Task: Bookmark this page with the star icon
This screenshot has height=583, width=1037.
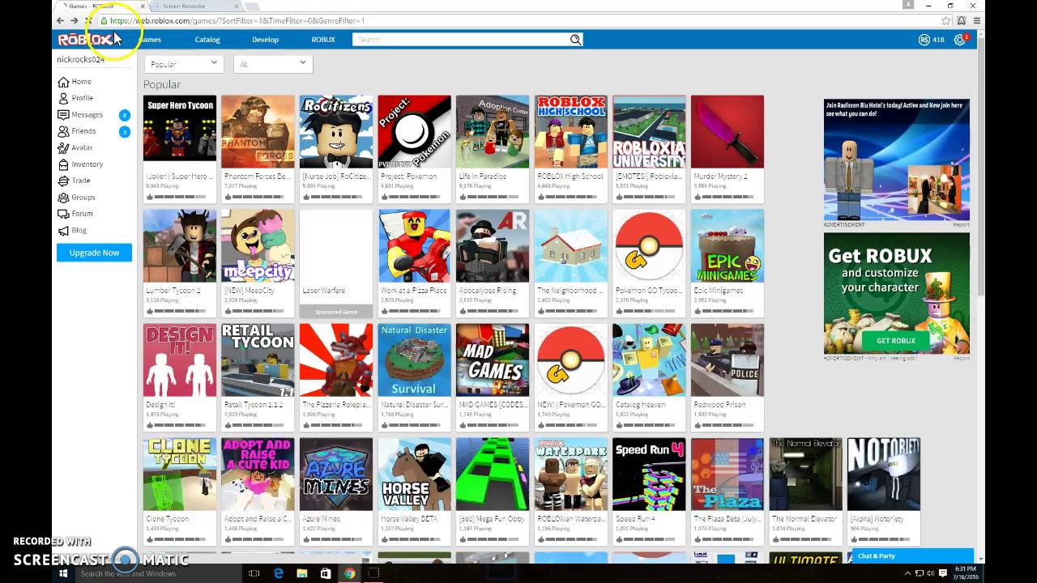Action: [945, 20]
